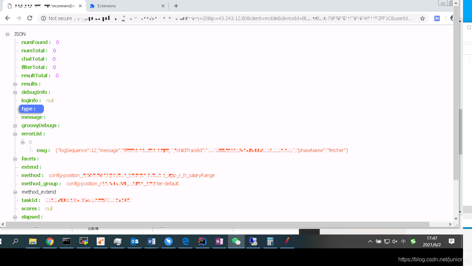Image resolution: width=472 pixels, height=266 pixels.
Task: Switch input method using the 中 indicator
Action: click(x=403, y=241)
